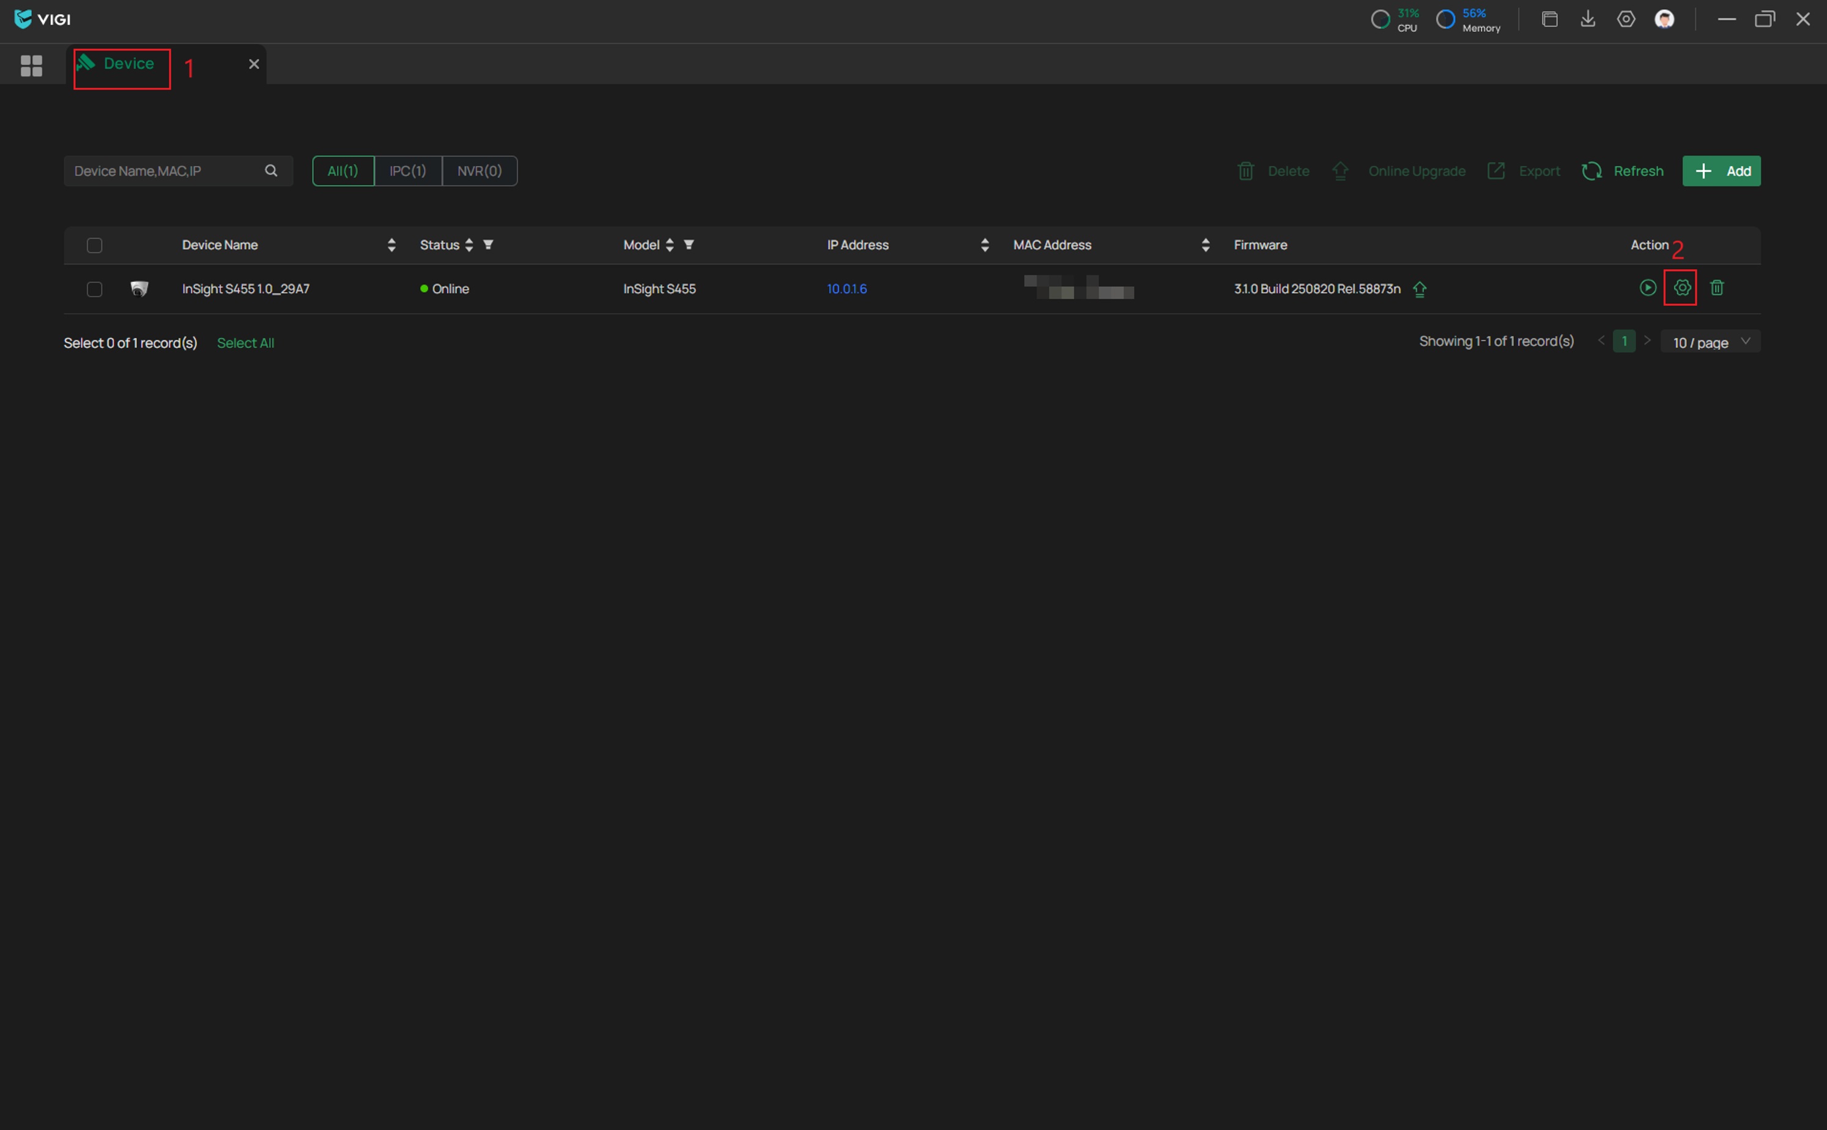1827x1130 pixels.
Task: Sort by Device Name column
Action: (x=391, y=245)
